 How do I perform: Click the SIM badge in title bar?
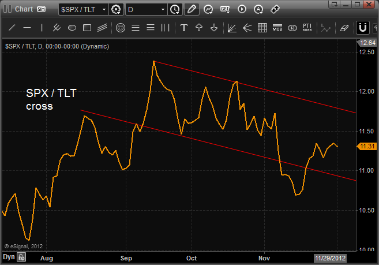click(x=41, y=9)
